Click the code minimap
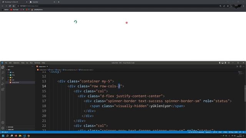The width and height of the screenshot is (246, 138). pyautogui.click(x=240, y=73)
